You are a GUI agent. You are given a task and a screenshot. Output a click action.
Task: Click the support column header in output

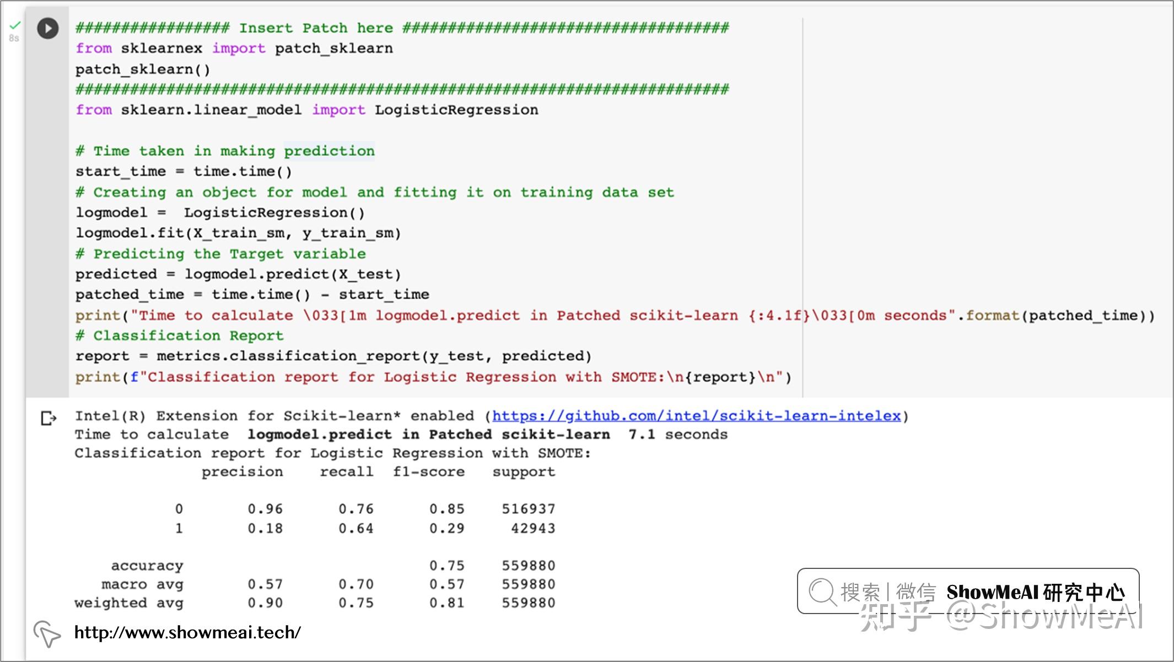coord(524,472)
